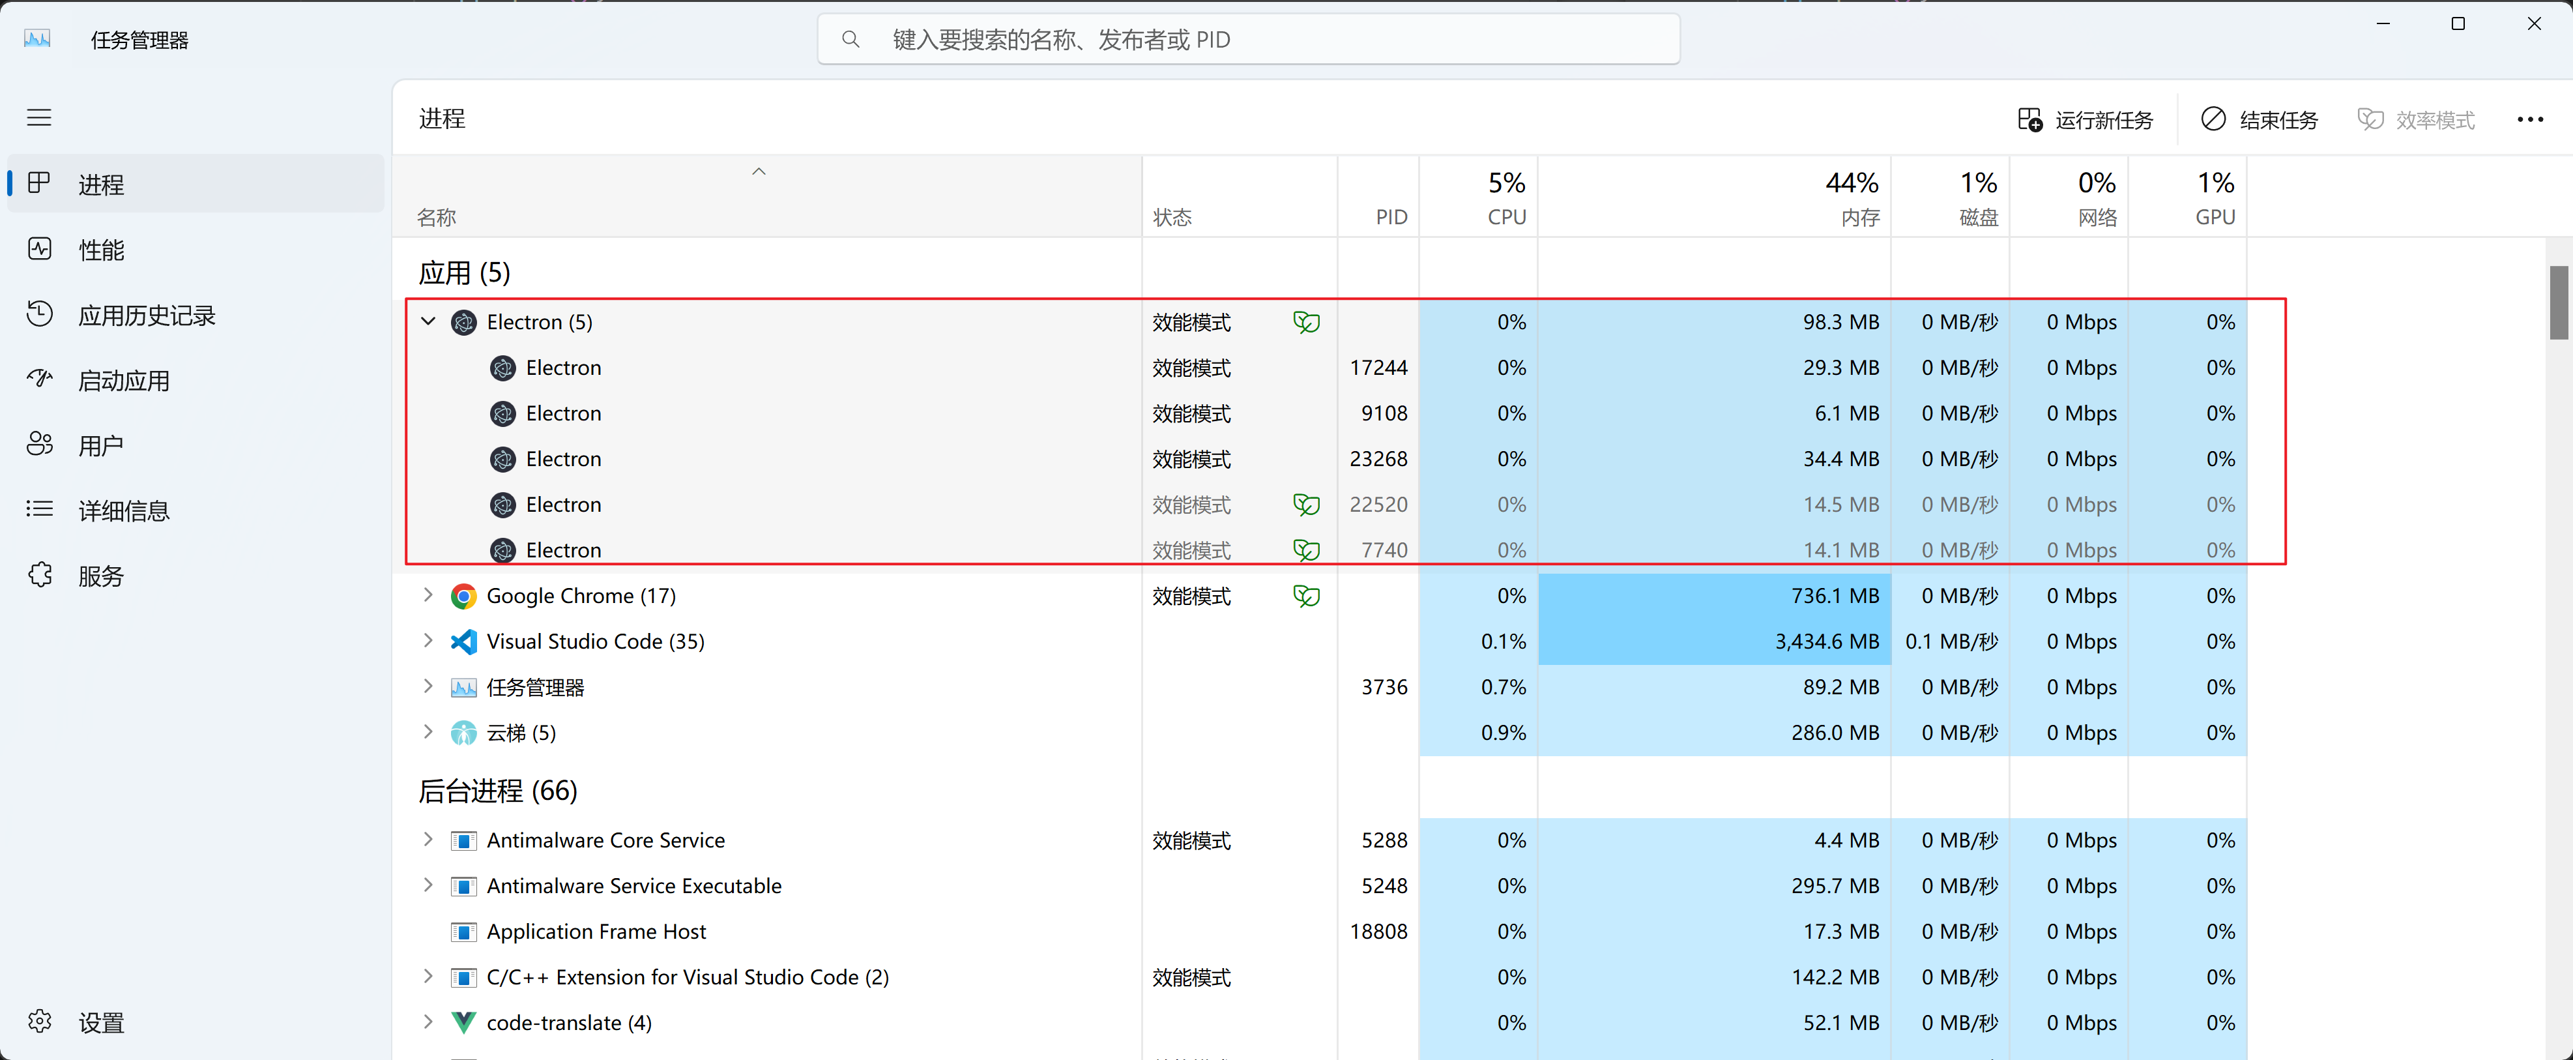Click Antimalware Service Executable icon
The image size is (2573, 1060).
coord(463,886)
